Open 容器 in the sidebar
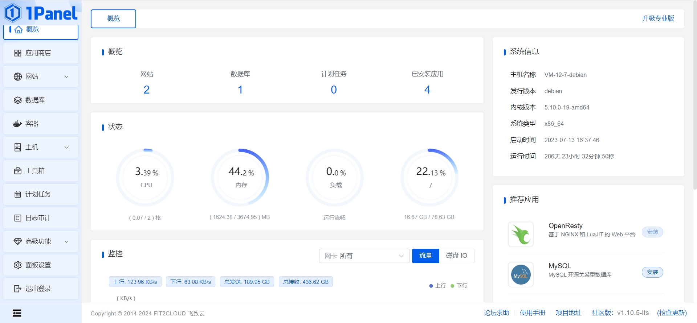Image resolution: width=697 pixels, height=323 pixels. tap(41, 124)
